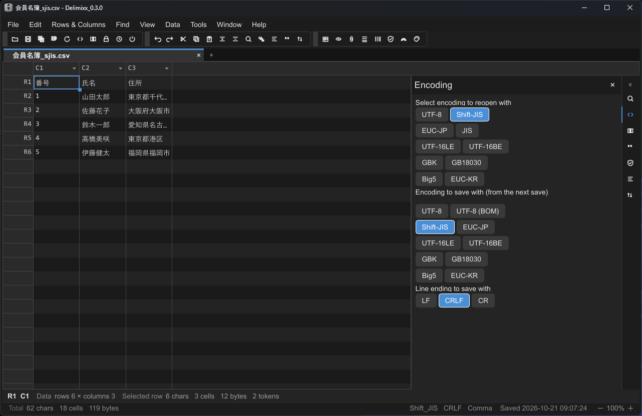Click the up-down sort arrows in the toolbar
Image resolution: width=642 pixels, height=416 pixels.
300,39
